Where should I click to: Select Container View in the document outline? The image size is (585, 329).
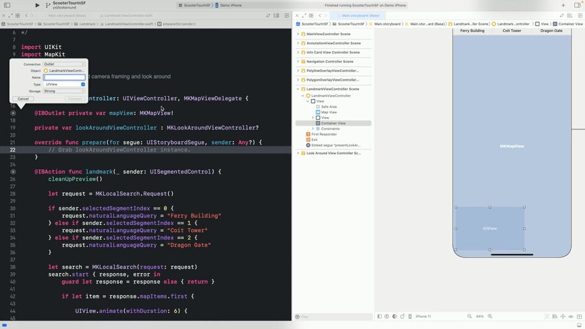(x=333, y=123)
